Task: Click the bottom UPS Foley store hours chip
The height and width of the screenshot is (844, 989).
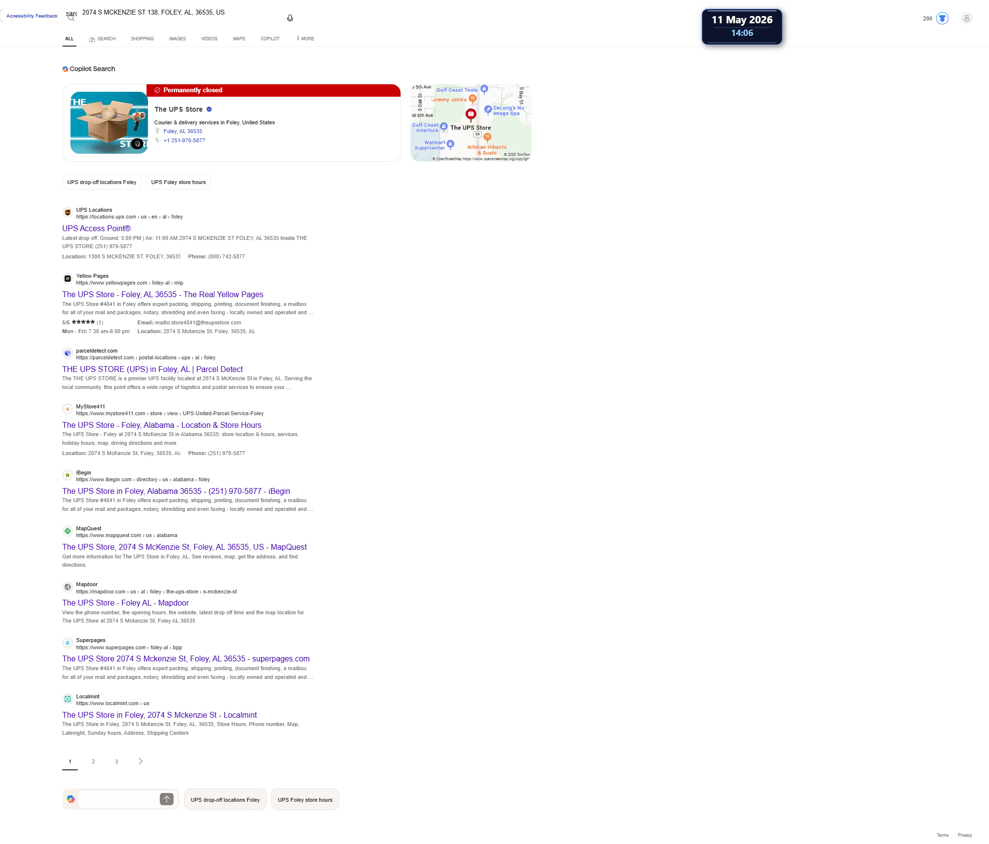Action: [305, 799]
